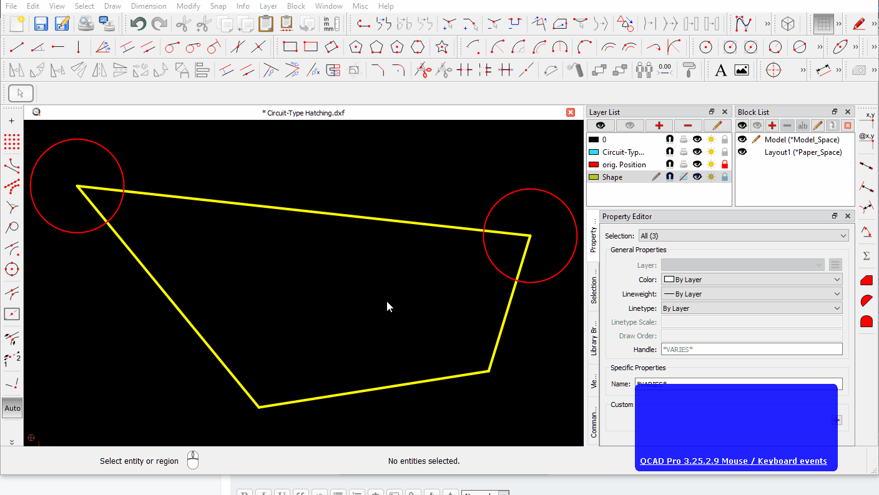This screenshot has height=495, width=879.
Task: Open the Isometric Projection tool
Action: (x=788, y=23)
